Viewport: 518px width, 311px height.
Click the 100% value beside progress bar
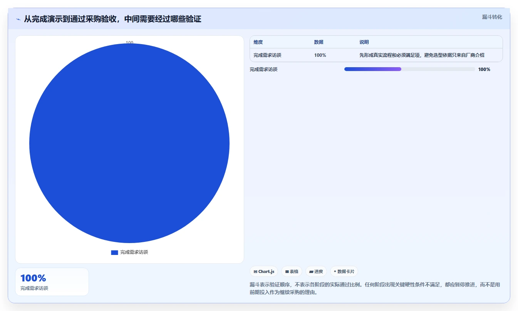(484, 69)
